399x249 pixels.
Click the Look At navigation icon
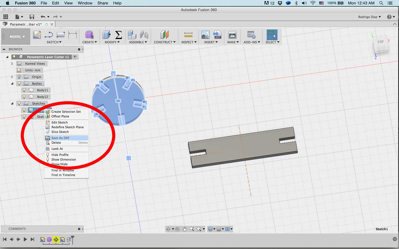pyautogui.click(x=177, y=229)
